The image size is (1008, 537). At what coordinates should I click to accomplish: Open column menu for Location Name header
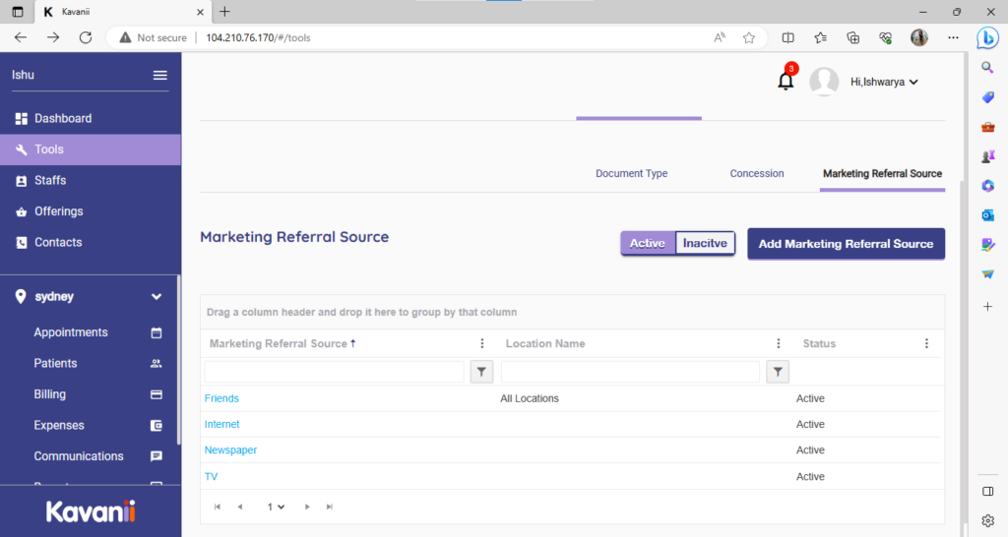pos(778,344)
